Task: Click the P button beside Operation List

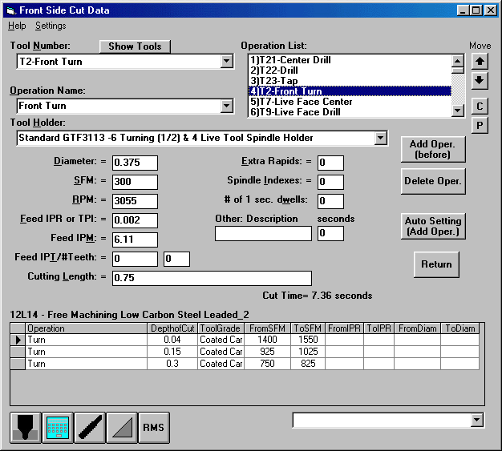Action: point(479,125)
